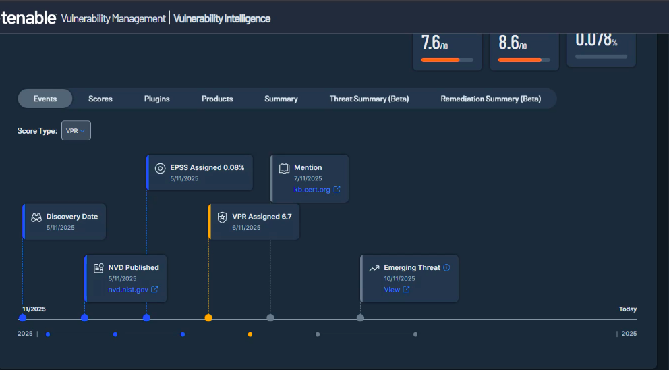Open the Score Type VPR dropdown

tap(76, 131)
